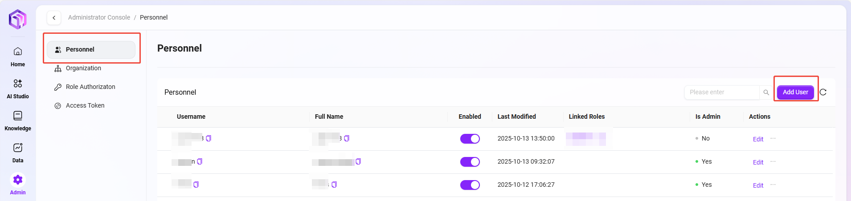
Task: Show more actions for third user row
Action: click(773, 185)
